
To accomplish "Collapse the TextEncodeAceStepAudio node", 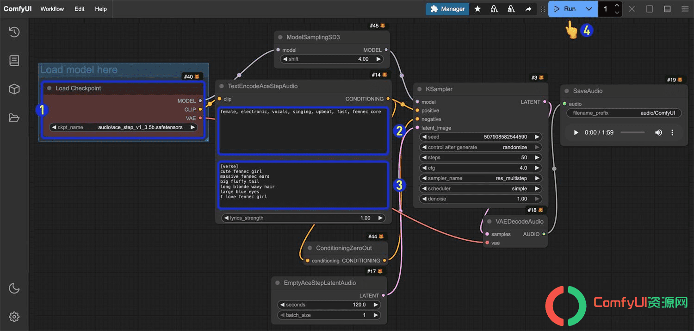I will 222,86.
